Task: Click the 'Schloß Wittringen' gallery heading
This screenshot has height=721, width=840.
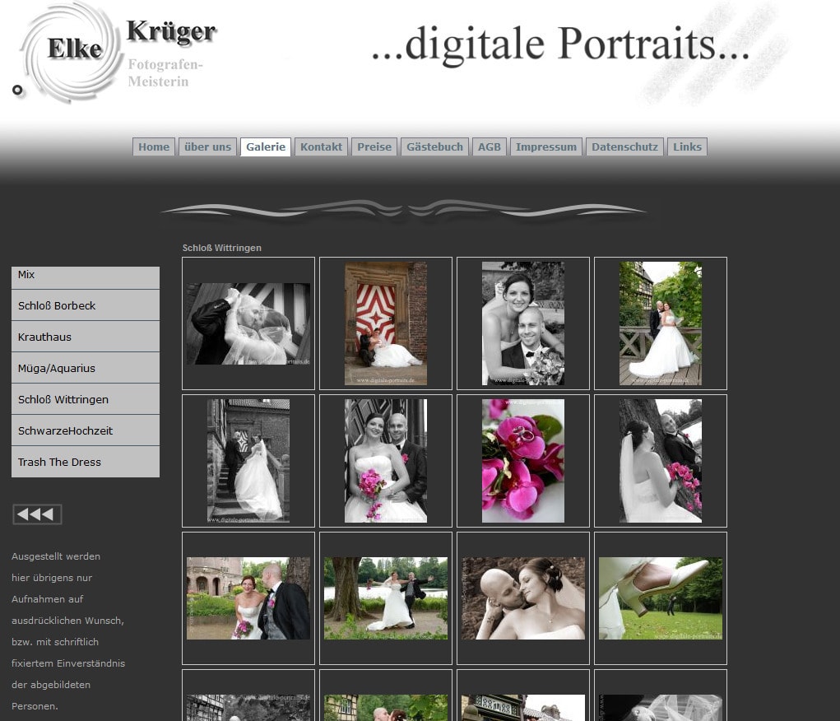Action: point(222,248)
